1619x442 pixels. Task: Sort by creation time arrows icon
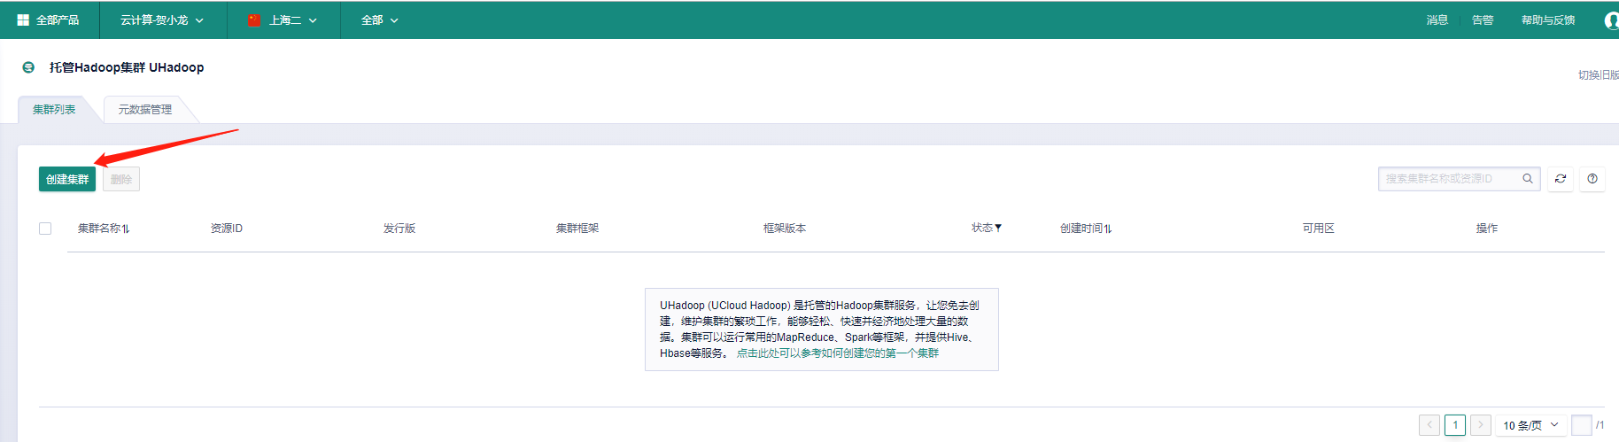[x=1108, y=229]
